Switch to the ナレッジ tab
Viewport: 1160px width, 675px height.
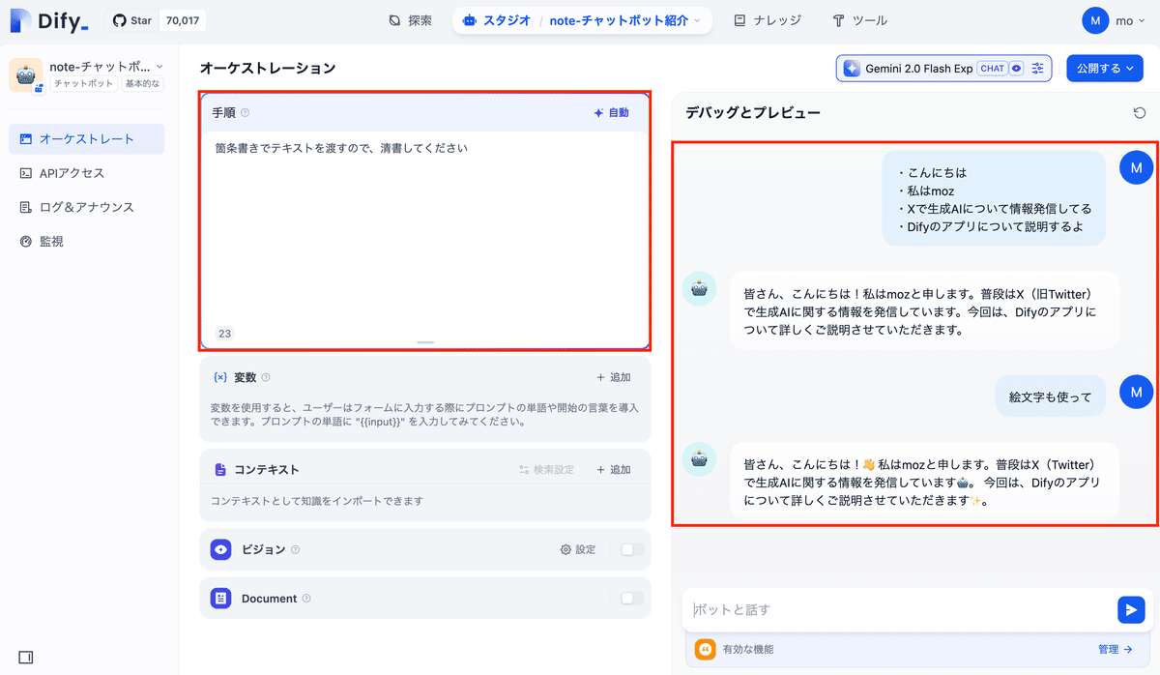pyautogui.click(x=768, y=19)
